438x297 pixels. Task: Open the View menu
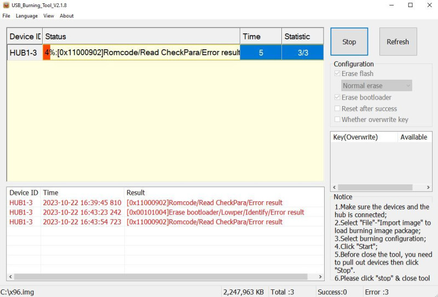[x=49, y=16]
